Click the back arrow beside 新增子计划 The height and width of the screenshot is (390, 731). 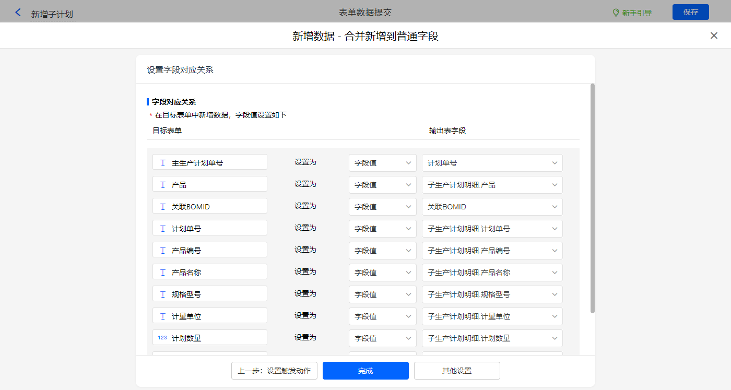click(18, 13)
